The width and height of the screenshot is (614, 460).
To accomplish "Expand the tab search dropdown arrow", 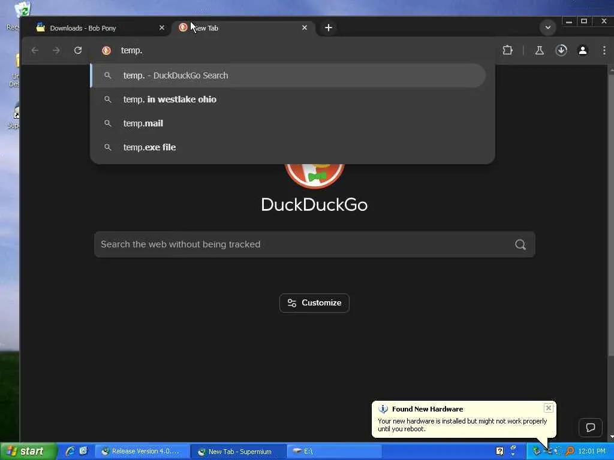I will 548,28.
